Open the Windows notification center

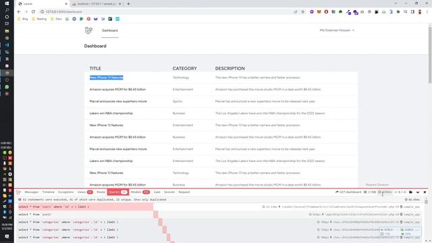coord(7,236)
